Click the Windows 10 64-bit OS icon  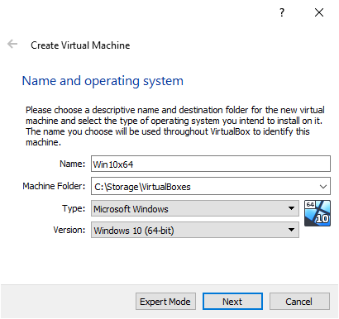click(x=318, y=213)
